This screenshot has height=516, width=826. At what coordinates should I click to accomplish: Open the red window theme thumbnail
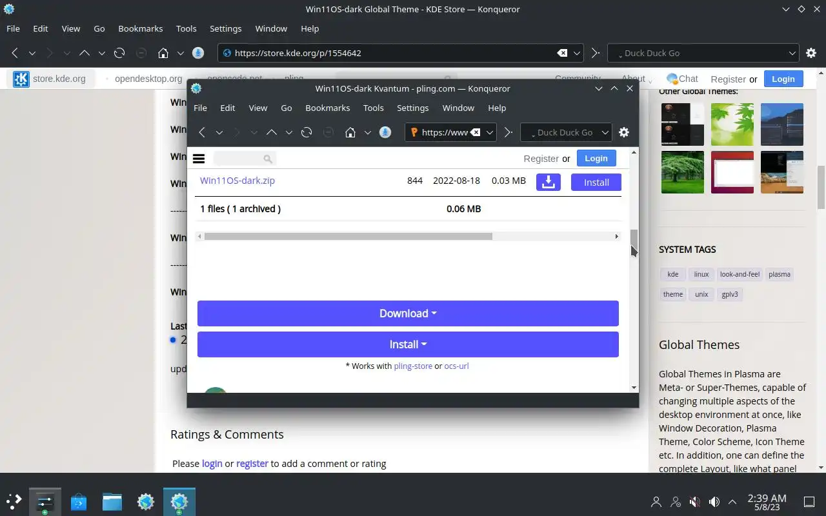[x=732, y=172]
